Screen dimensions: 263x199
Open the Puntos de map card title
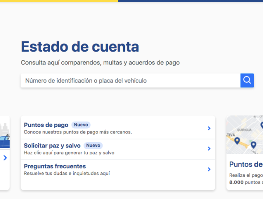[x=246, y=164]
